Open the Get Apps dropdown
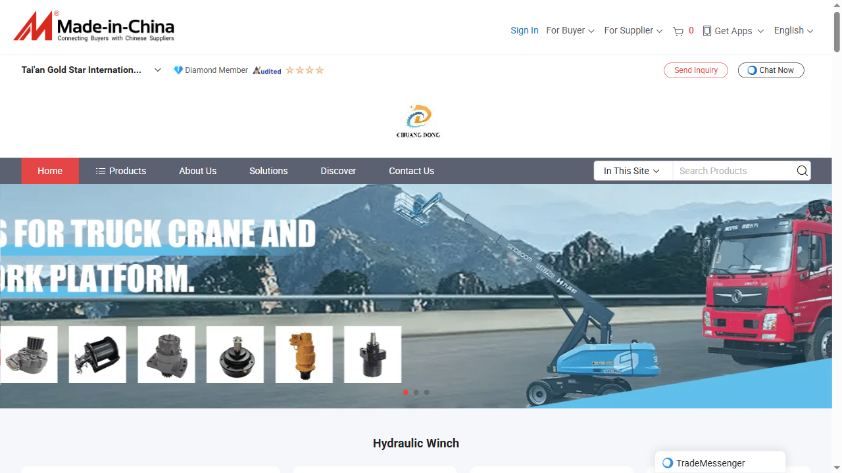The image size is (842, 473). [x=733, y=31]
